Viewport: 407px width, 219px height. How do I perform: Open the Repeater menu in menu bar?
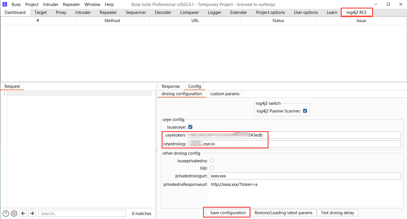click(x=71, y=4)
